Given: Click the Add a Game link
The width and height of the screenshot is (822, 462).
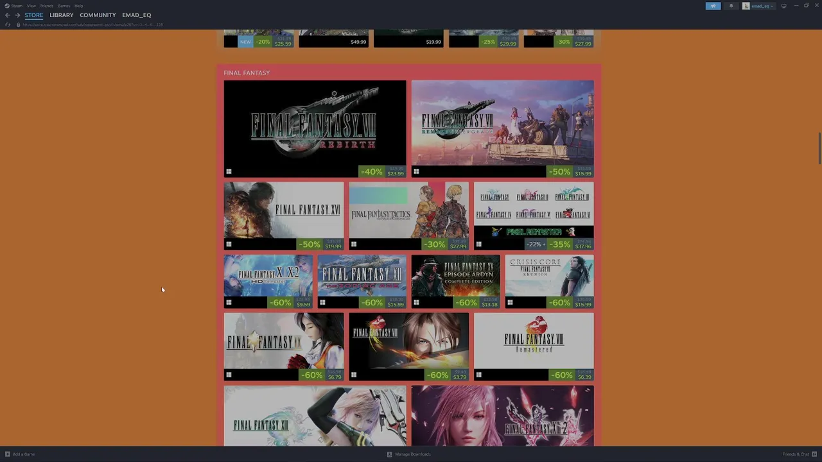Looking at the screenshot, I should pos(24,454).
